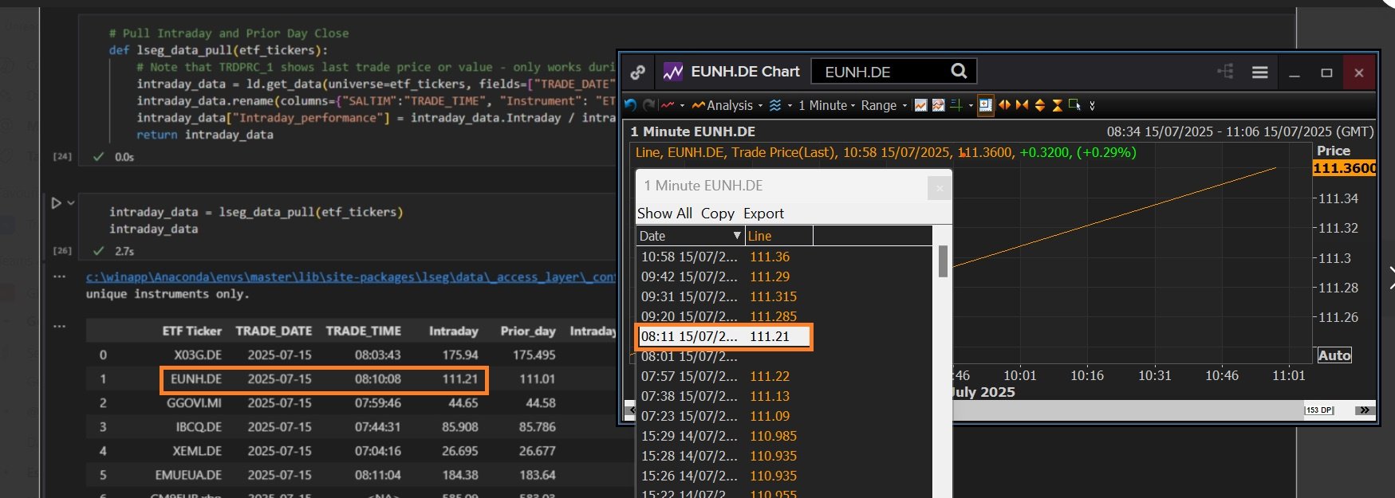Open the indicators dropdown arrow

(790, 106)
